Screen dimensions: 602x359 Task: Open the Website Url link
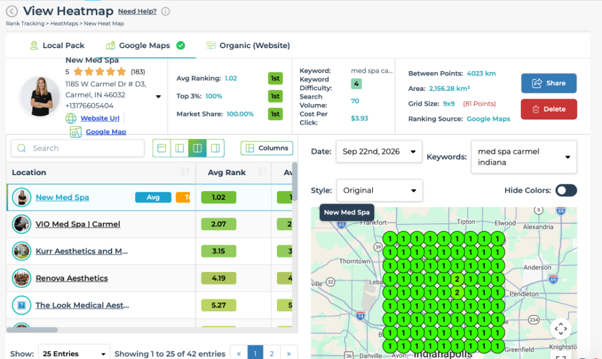click(x=100, y=119)
